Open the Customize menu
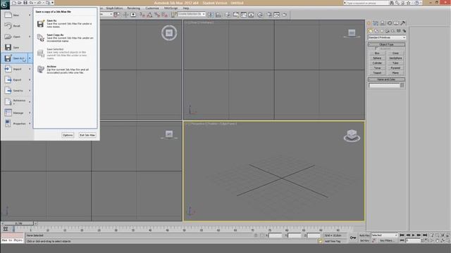This screenshot has height=253, width=451. (152, 8)
